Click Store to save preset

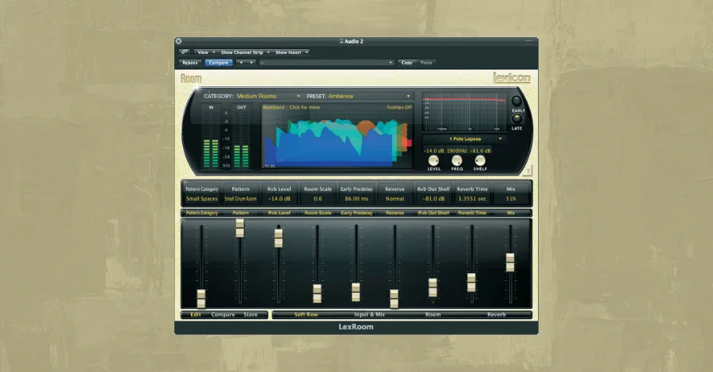pos(250,314)
